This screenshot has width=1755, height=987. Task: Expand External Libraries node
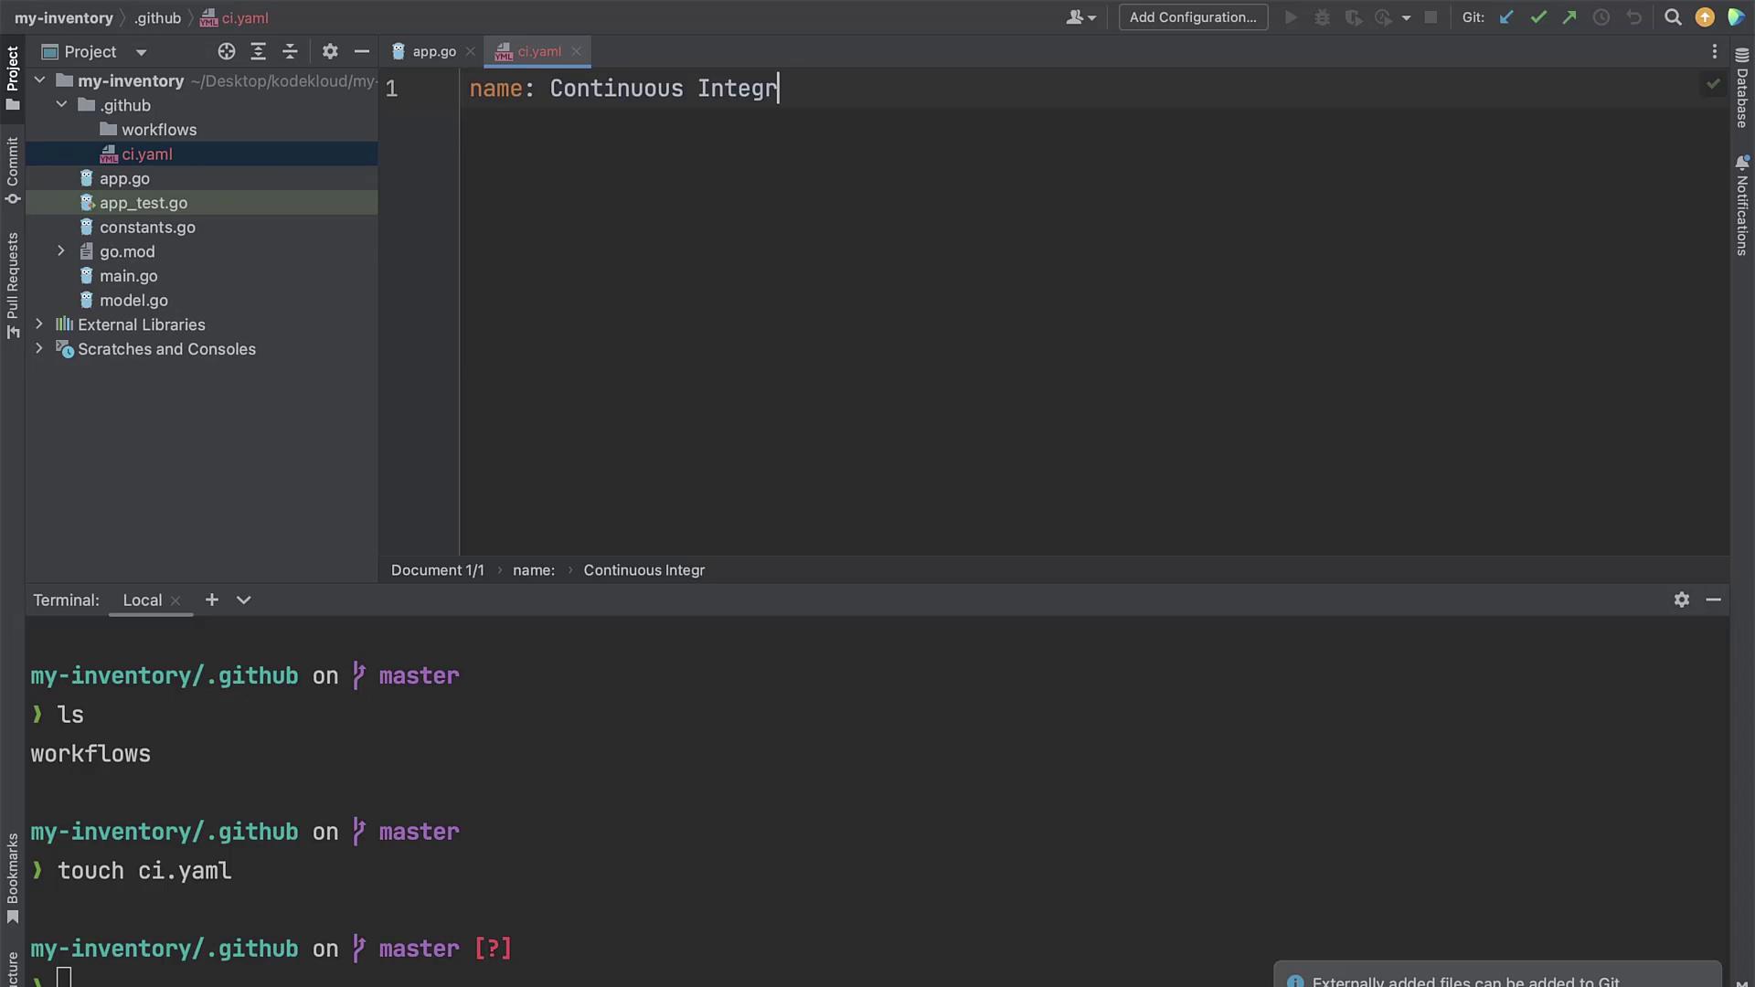point(39,324)
